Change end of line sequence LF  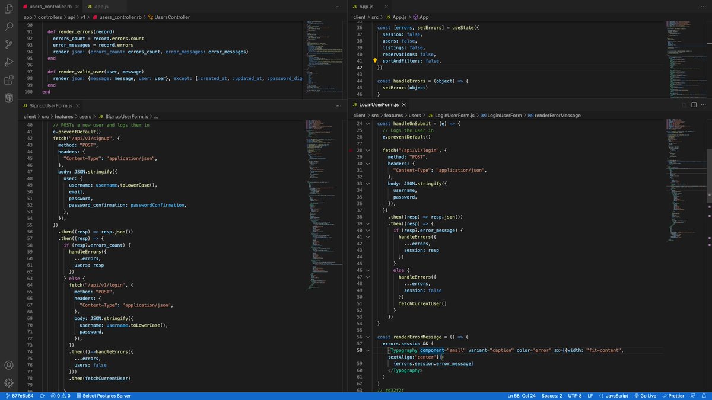point(590,396)
